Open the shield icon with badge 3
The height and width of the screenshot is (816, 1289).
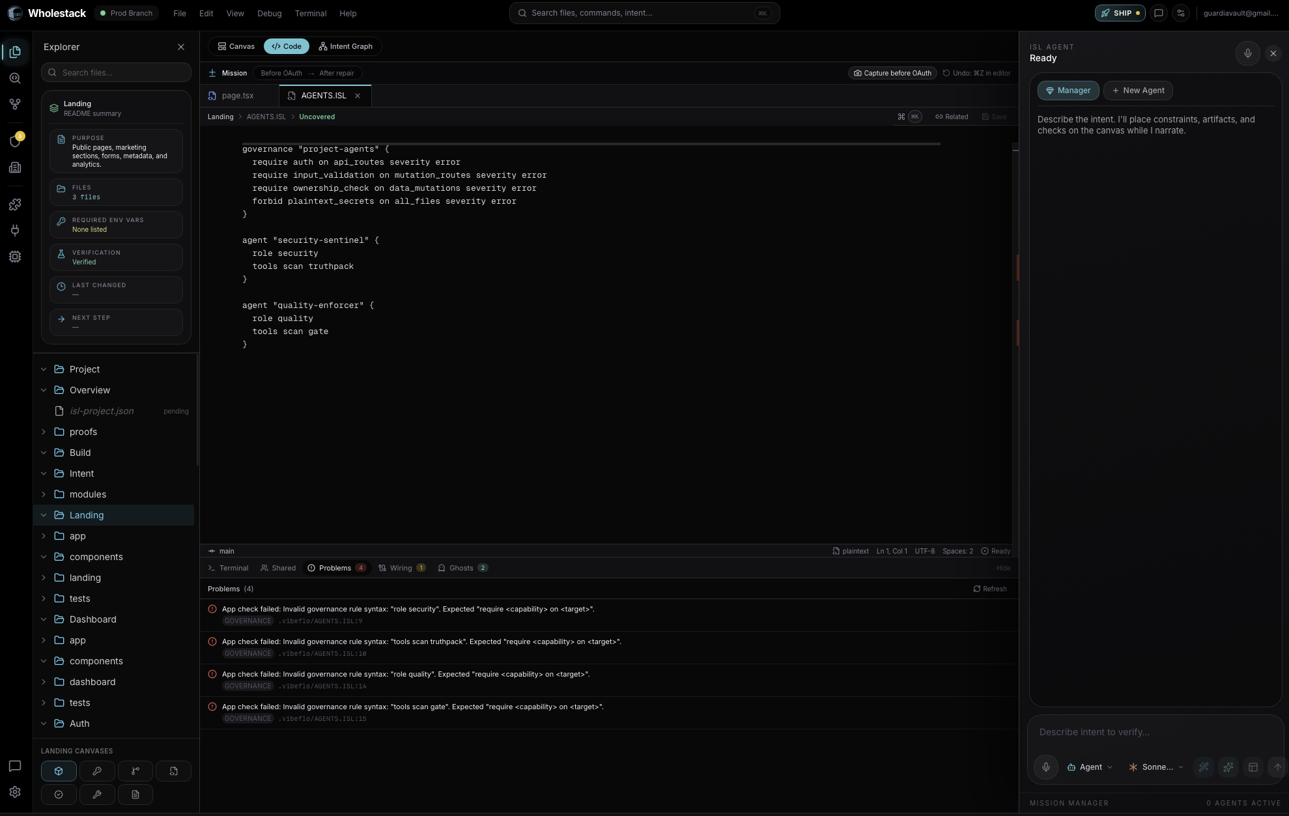pyautogui.click(x=15, y=141)
